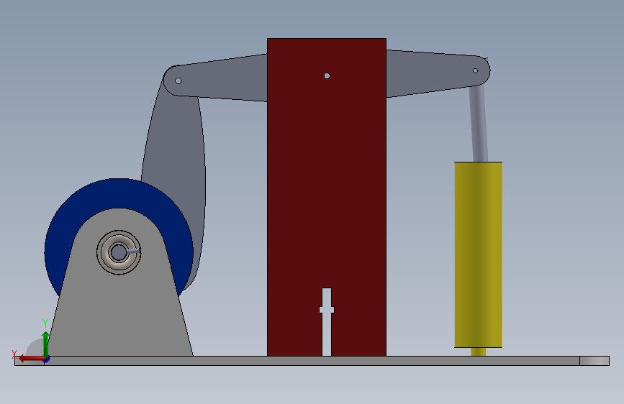Select the right arm of the rocker beam
This screenshot has height=404, width=624.
(435, 73)
